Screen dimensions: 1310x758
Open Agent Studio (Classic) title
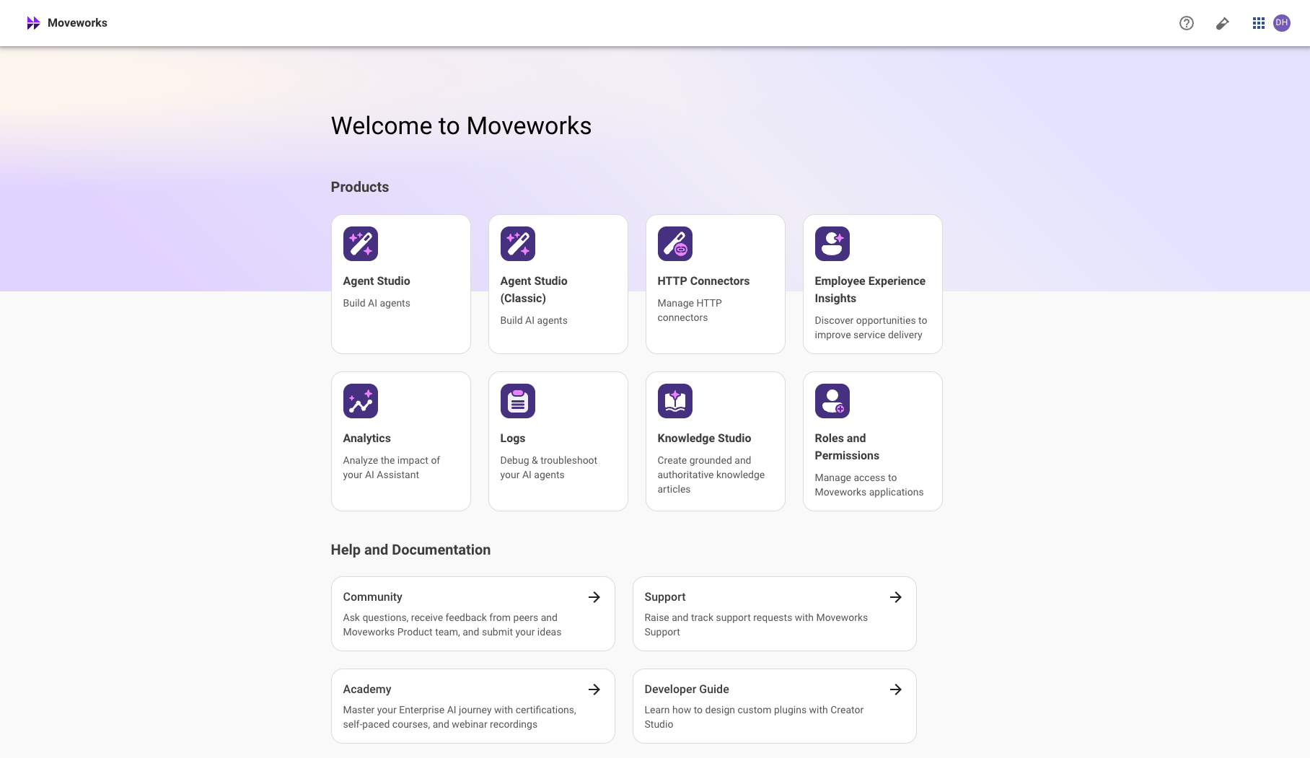534,290
